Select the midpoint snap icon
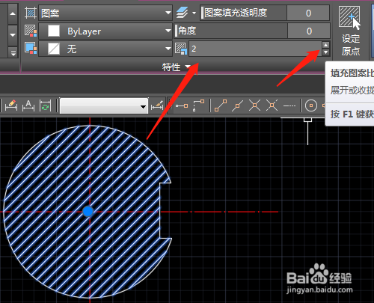 pyautogui.click(x=238, y=105)
